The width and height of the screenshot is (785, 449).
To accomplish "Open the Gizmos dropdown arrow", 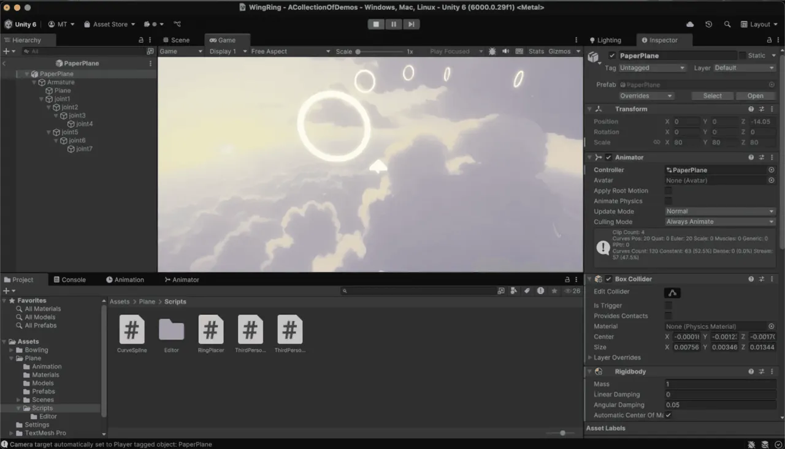I will [x=577, y=51].
